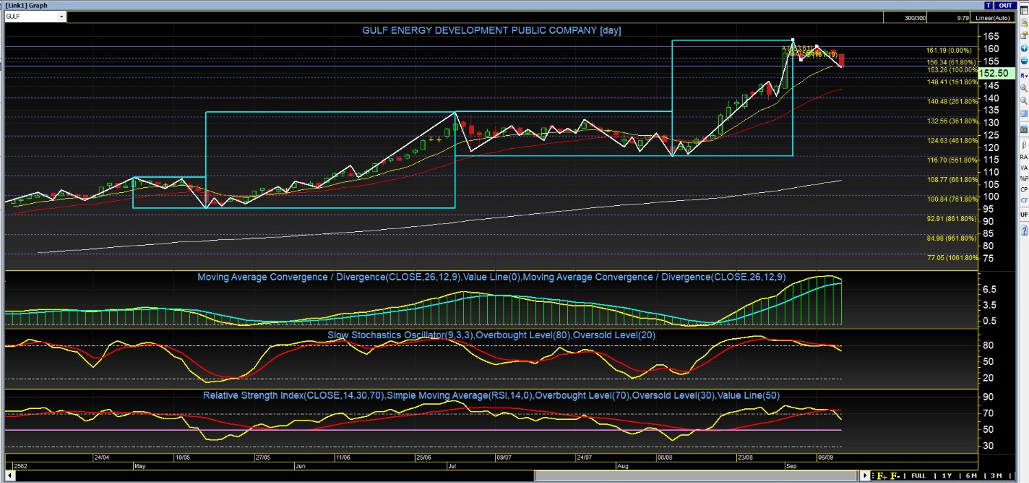Click the 23/08 date on the time axis

pos(746,457)
